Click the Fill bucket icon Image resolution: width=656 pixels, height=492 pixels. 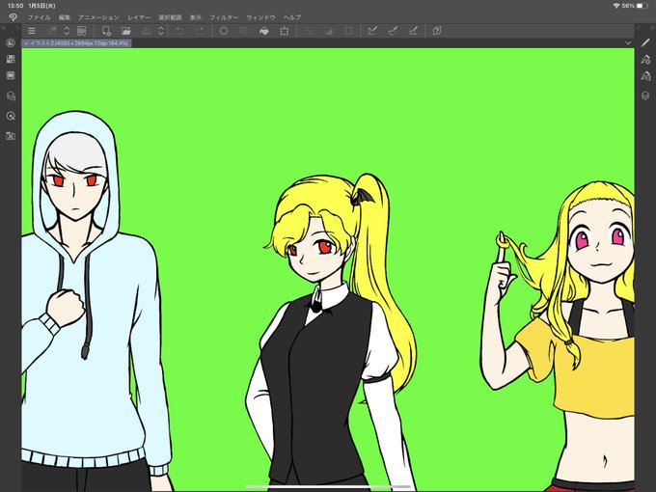pyautogui.click(x=264, y=31)
